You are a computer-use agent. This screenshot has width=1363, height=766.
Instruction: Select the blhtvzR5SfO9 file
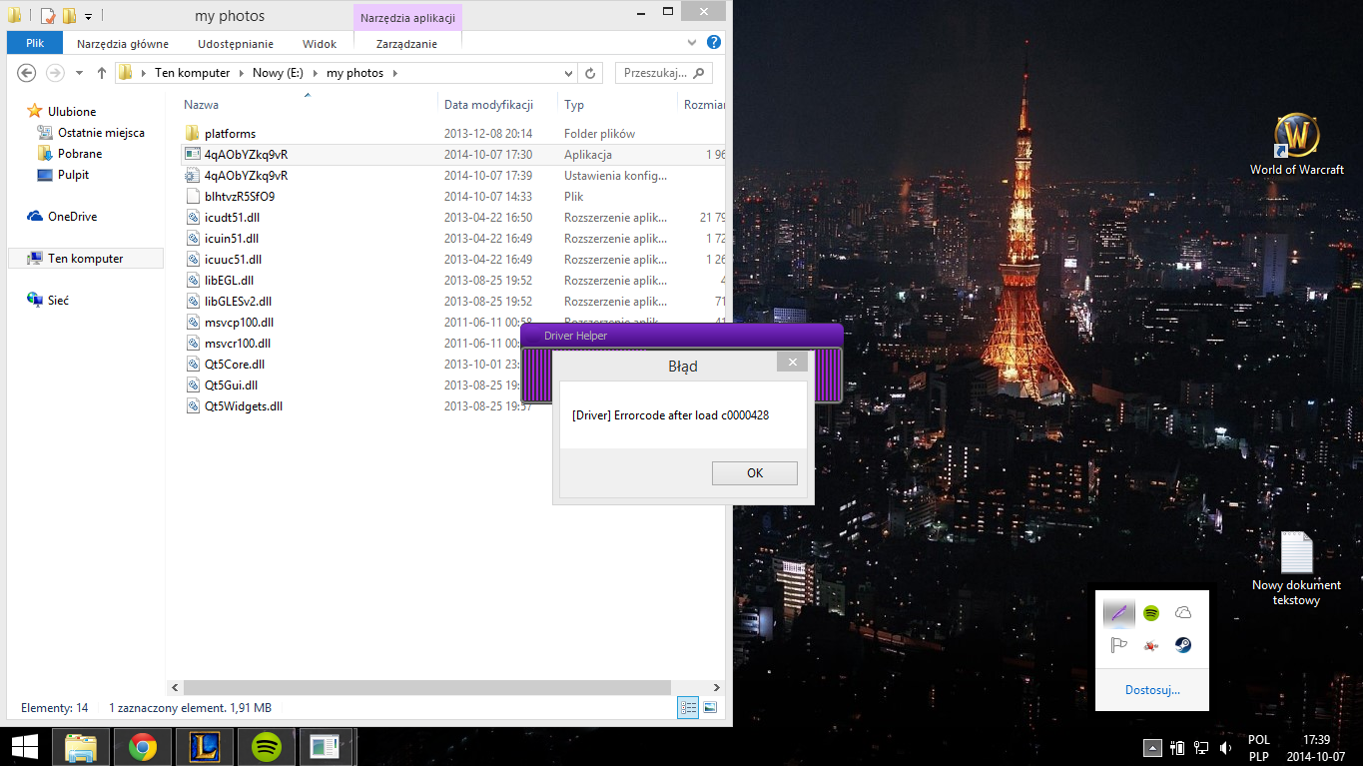tap(239, 197)
